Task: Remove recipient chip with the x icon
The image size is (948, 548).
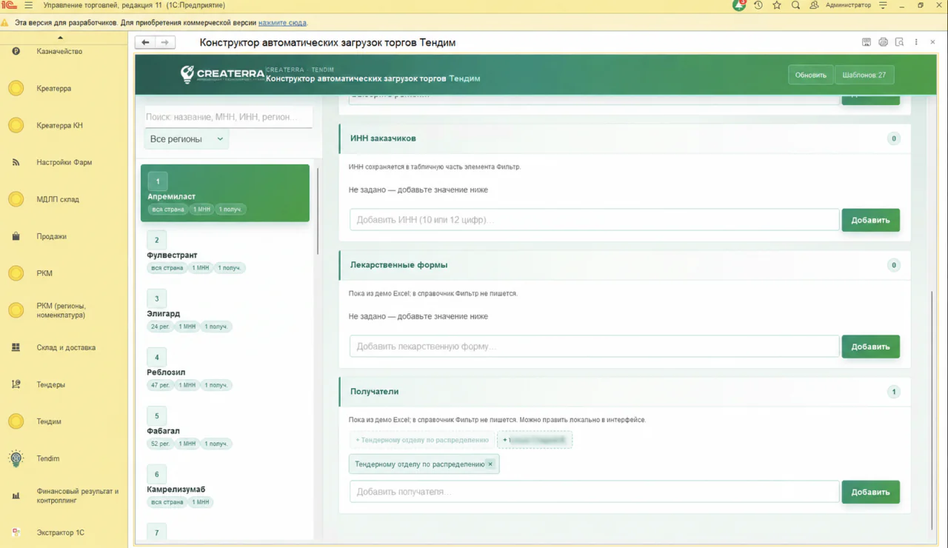Action: pos(490,464)
